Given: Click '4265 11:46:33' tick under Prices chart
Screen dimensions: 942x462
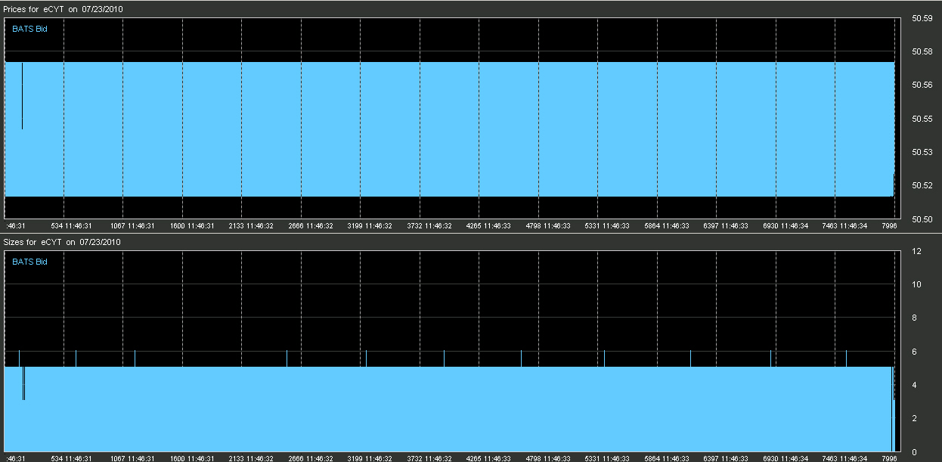Looking at the screenshot, I should click(x=488, y=225).
